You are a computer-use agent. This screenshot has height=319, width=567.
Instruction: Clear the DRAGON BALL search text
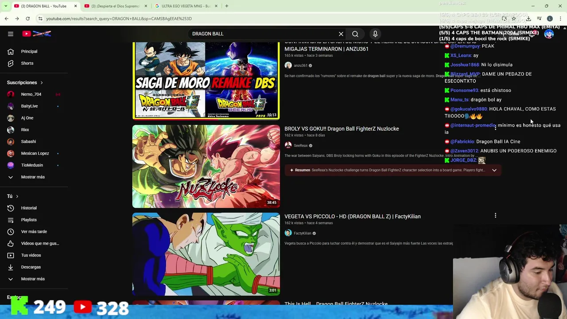341,34
